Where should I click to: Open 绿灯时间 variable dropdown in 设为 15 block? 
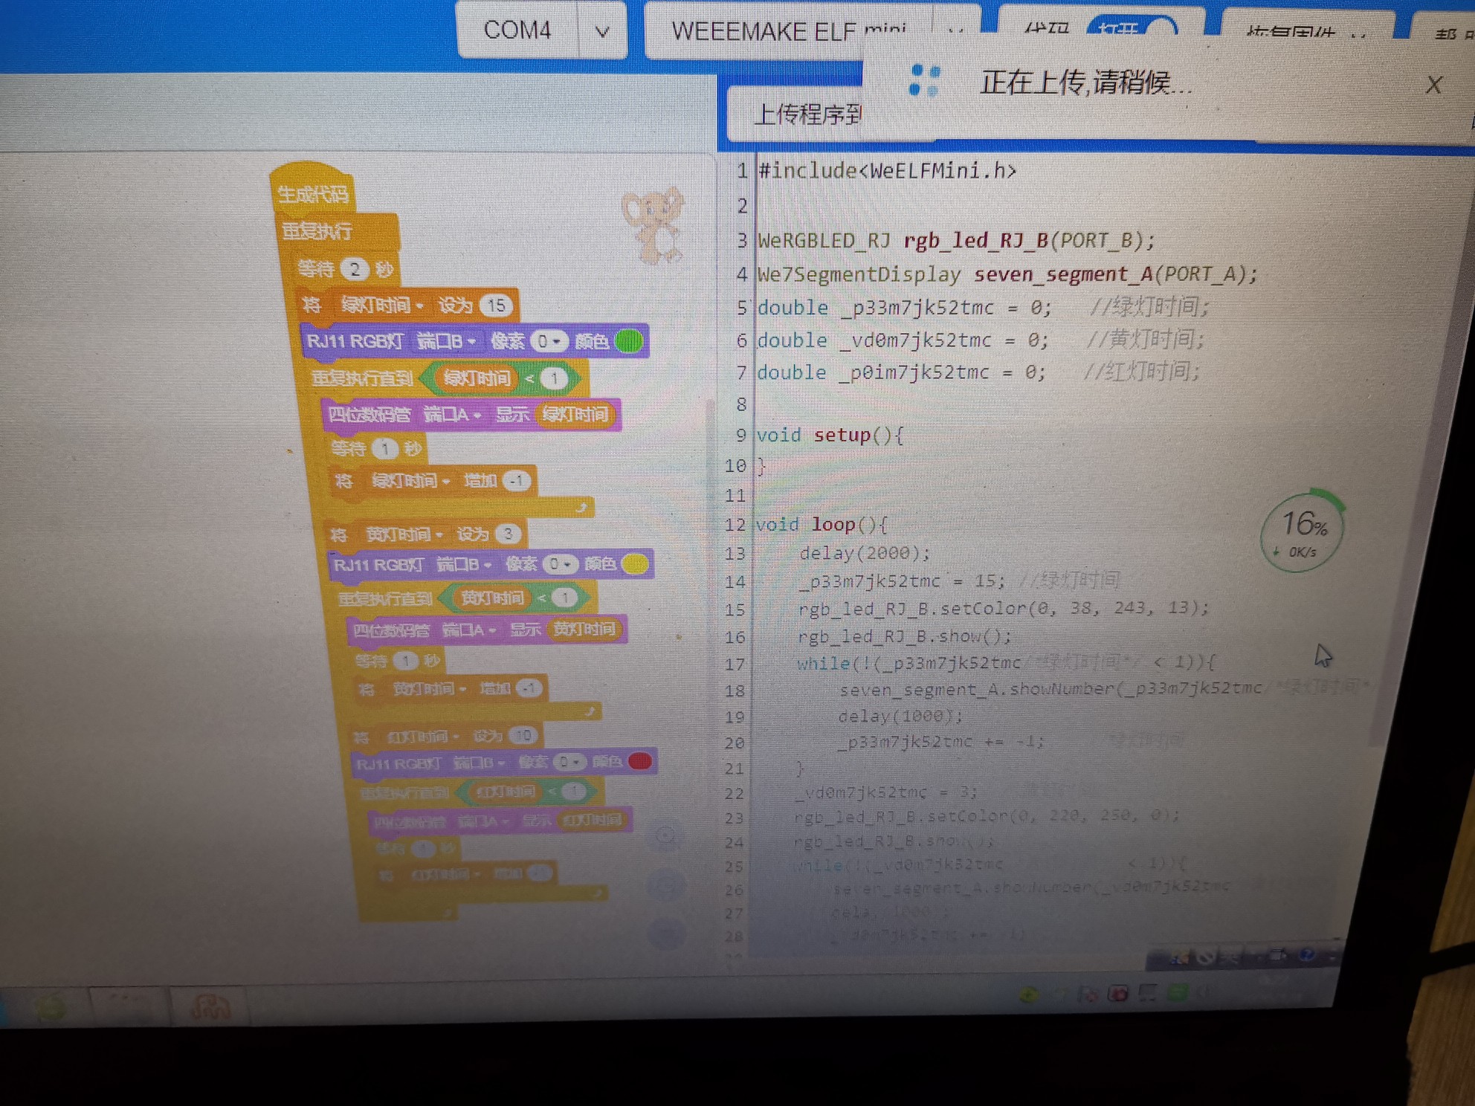382,305
